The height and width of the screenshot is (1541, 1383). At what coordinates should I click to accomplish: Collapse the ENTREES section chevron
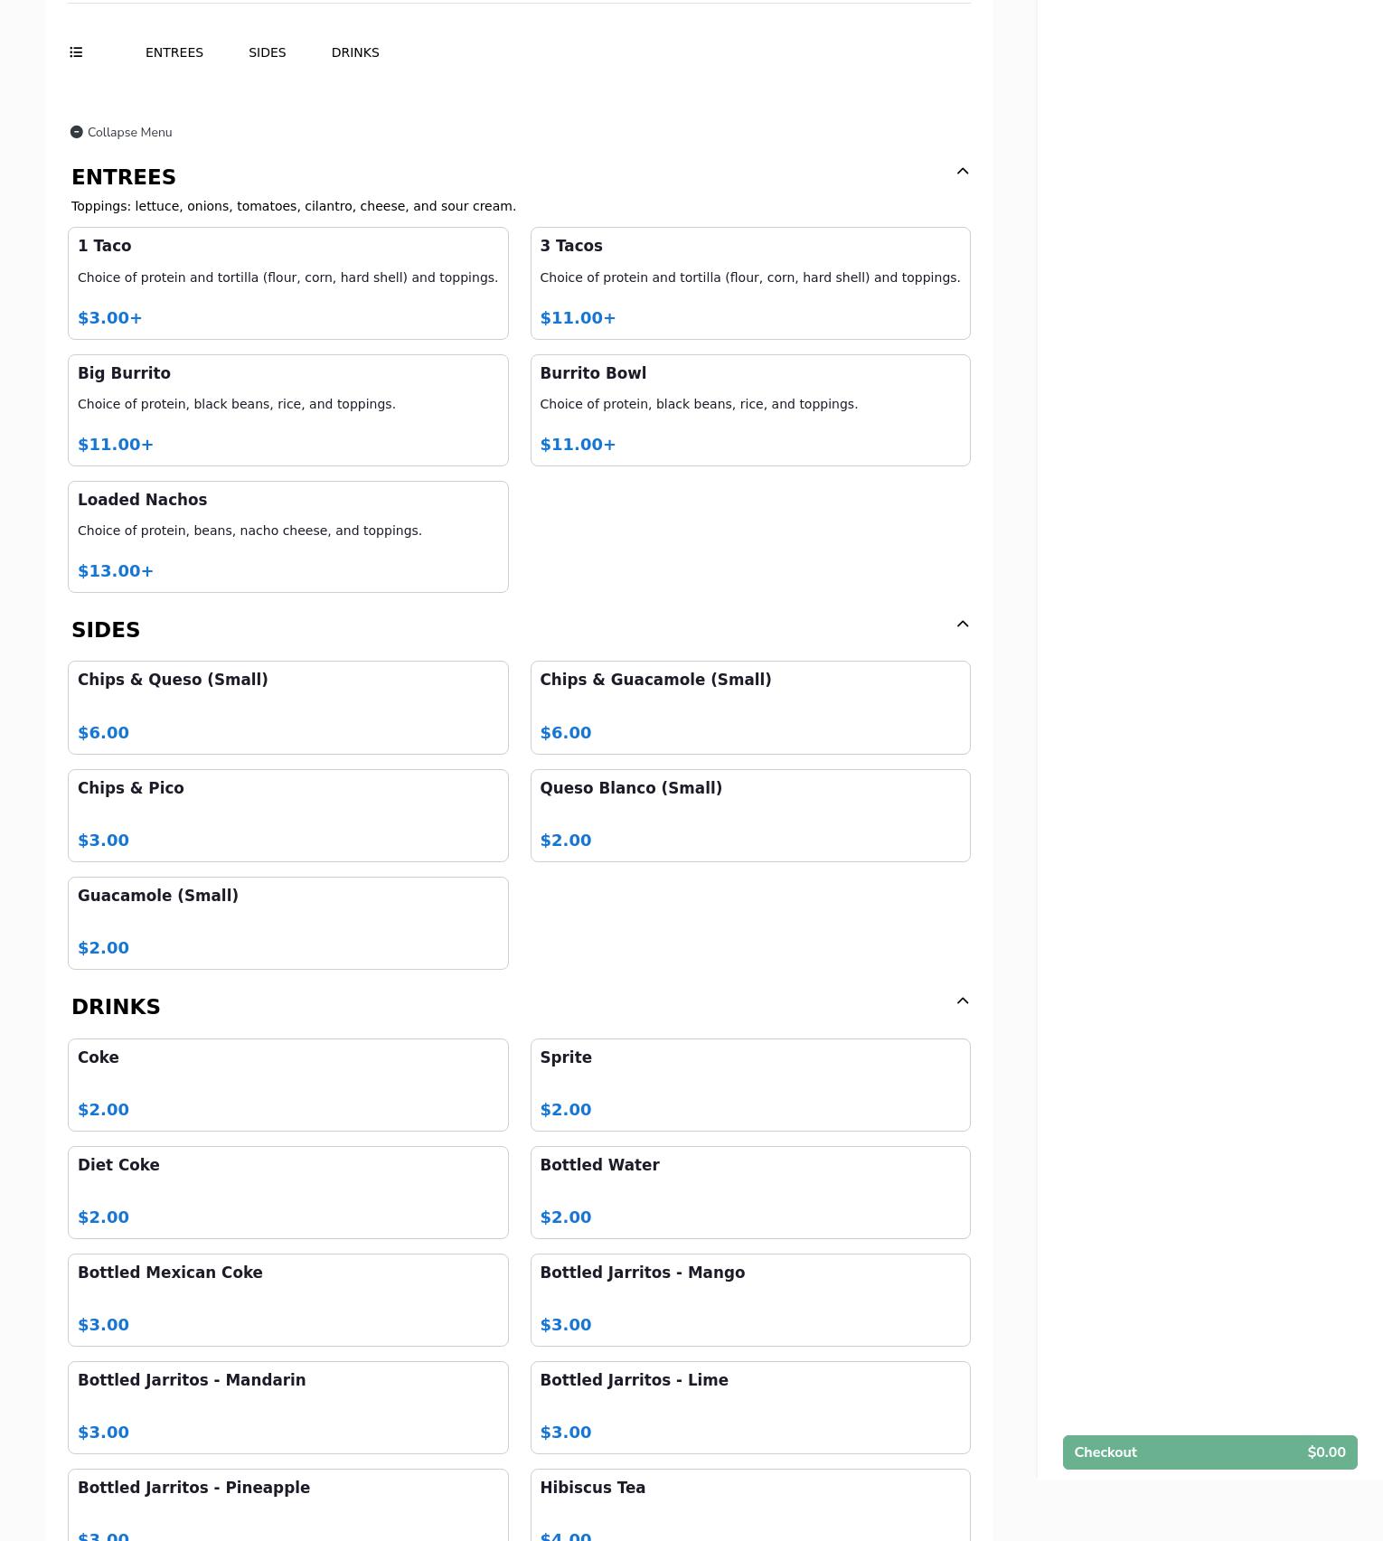point(962,172)
